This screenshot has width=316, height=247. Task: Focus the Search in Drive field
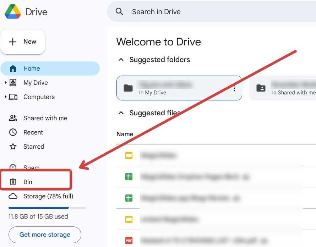(211, 12)
